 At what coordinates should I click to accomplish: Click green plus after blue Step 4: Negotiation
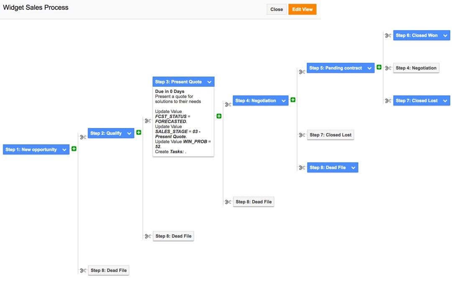(x=293, y=100)
